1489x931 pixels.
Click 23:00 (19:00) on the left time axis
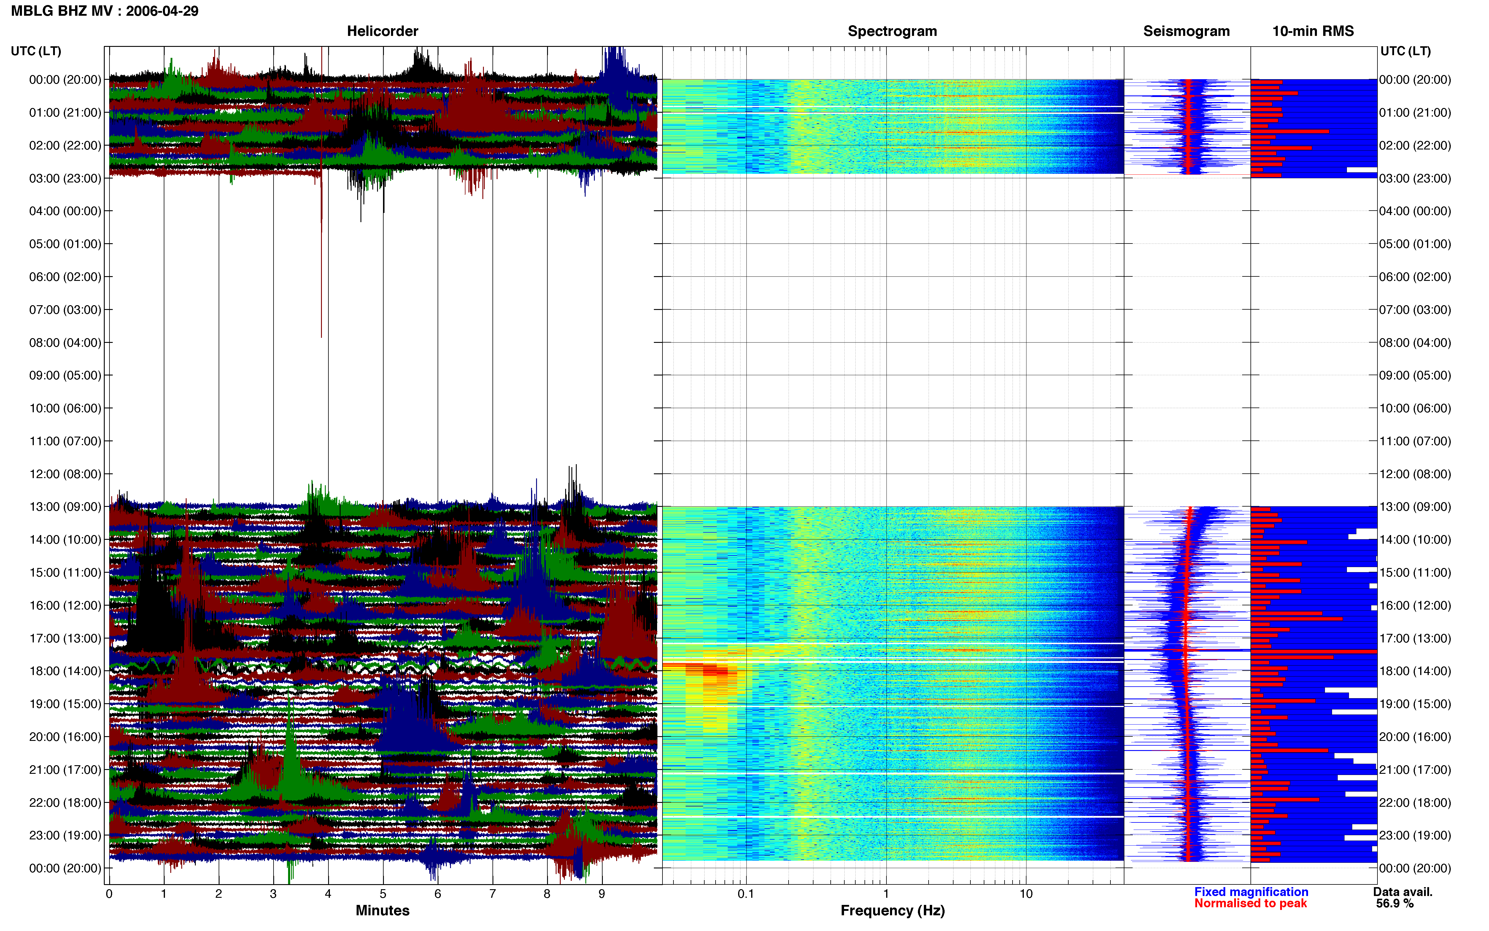point(65,835)
